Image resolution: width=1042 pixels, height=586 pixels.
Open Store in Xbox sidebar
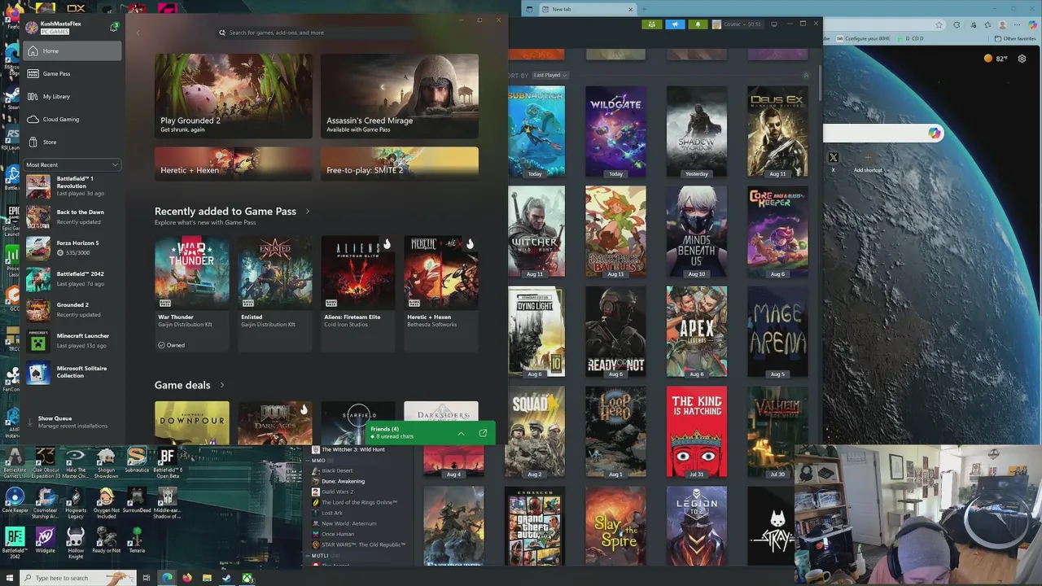[x=72, y=142]
